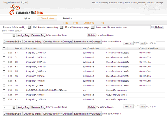Click the top jump-to page field

pos(161,43)
